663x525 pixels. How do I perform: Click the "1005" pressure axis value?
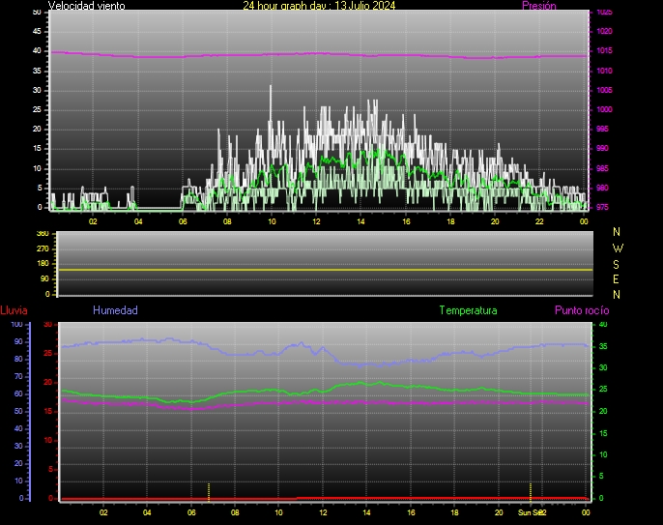[x=604, y=90]
